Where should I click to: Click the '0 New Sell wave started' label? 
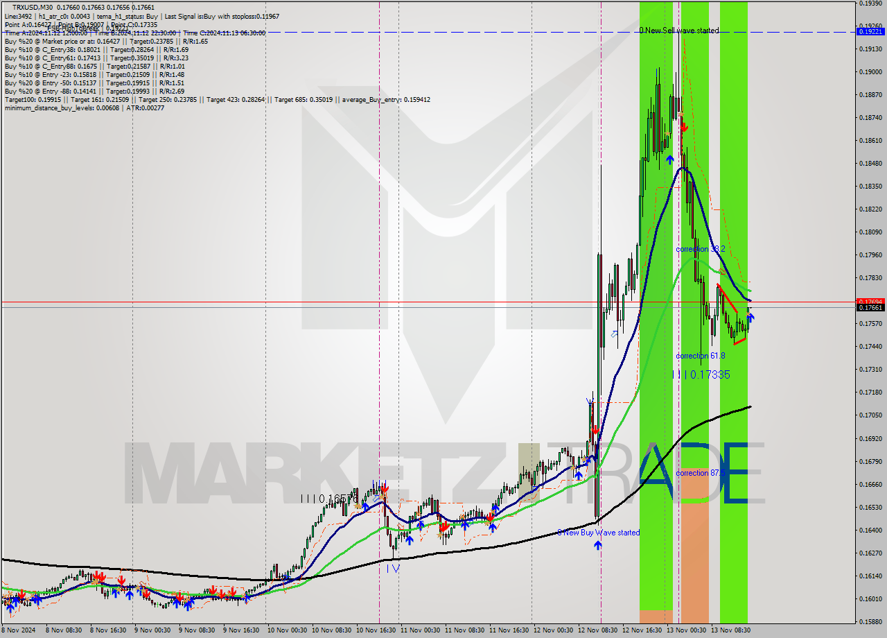pos(679,31)
